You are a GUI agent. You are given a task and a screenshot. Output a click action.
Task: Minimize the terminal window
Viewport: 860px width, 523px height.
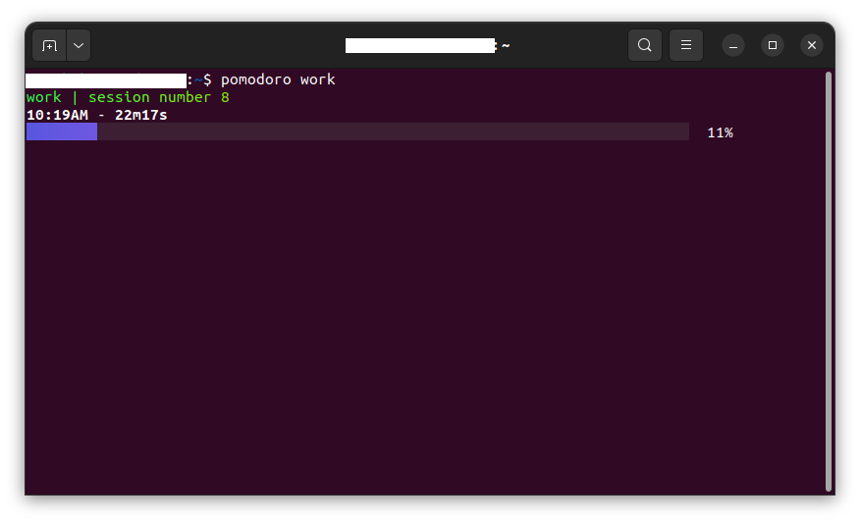coord(732,45)
